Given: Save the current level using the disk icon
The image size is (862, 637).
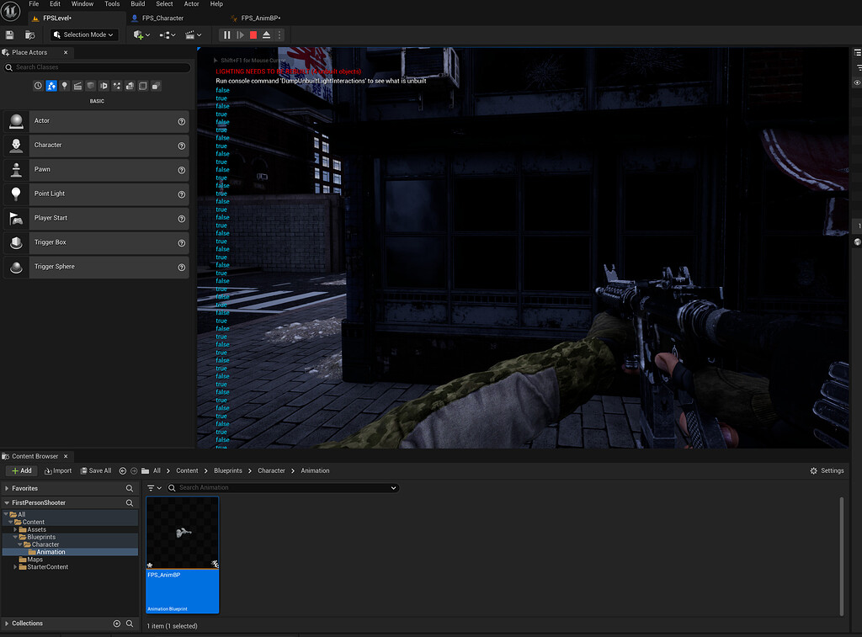Looking at the screenshot, I should [8, 35].
